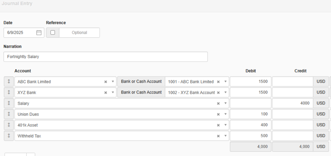Viewport: 331px width, 156px height.
Task: Expand the 401k Asset account dropdown
Action: pos(225,125)
